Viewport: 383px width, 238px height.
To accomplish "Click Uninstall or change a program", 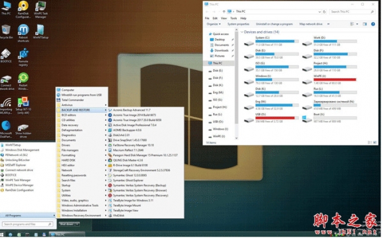I will (x=274, y=24).
